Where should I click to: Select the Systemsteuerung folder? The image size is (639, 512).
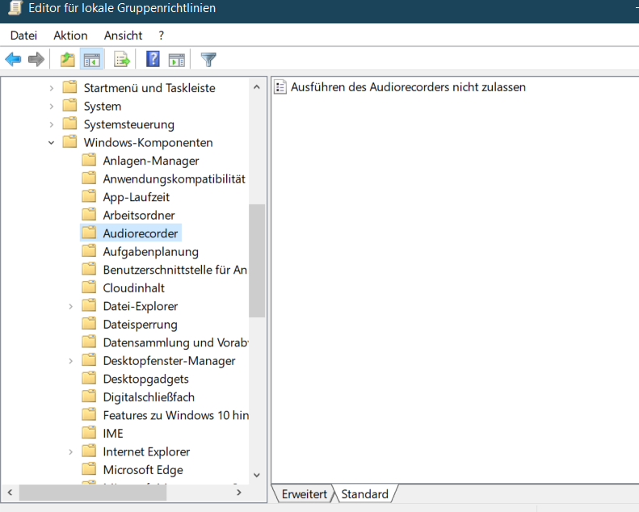tap(128, 124)
